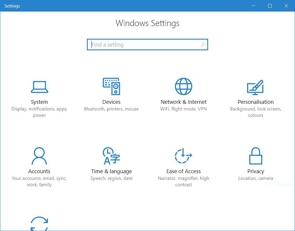Open the Personalisation paintbrush icon
The width and height of the screenshot is (295, 231).
[x=255, y=87]
